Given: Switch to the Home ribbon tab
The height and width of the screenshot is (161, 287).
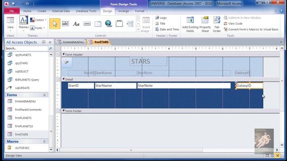Looking at the screenshot, I should point(27,11).
